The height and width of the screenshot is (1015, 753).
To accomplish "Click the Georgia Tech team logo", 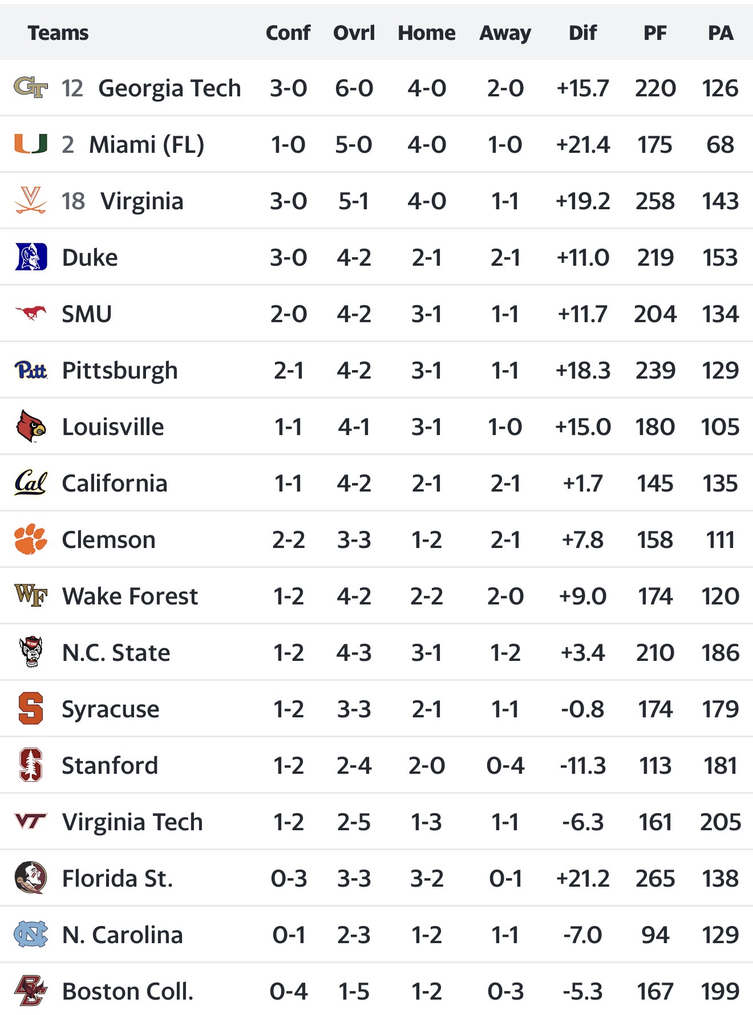I will [30, 88].
